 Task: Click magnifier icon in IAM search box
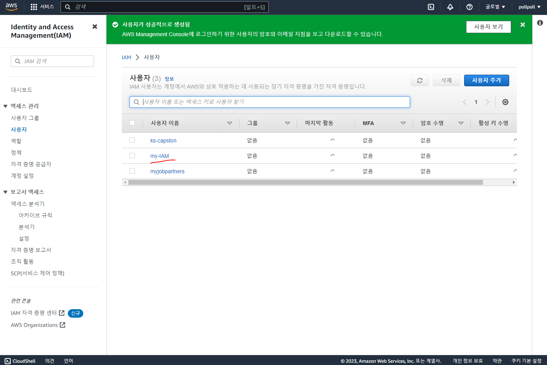click(18, 61)
